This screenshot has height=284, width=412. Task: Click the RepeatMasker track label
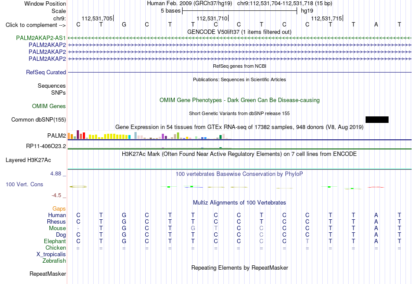click(48, 274)
